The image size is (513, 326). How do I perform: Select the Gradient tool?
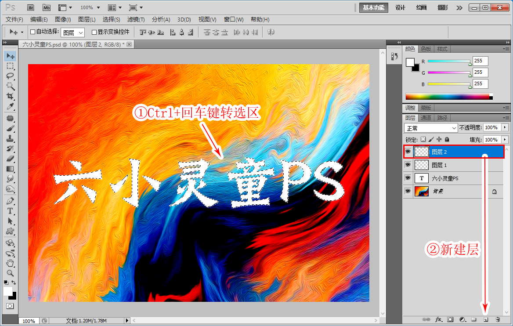pyautogui.click(x=10, y=169)
